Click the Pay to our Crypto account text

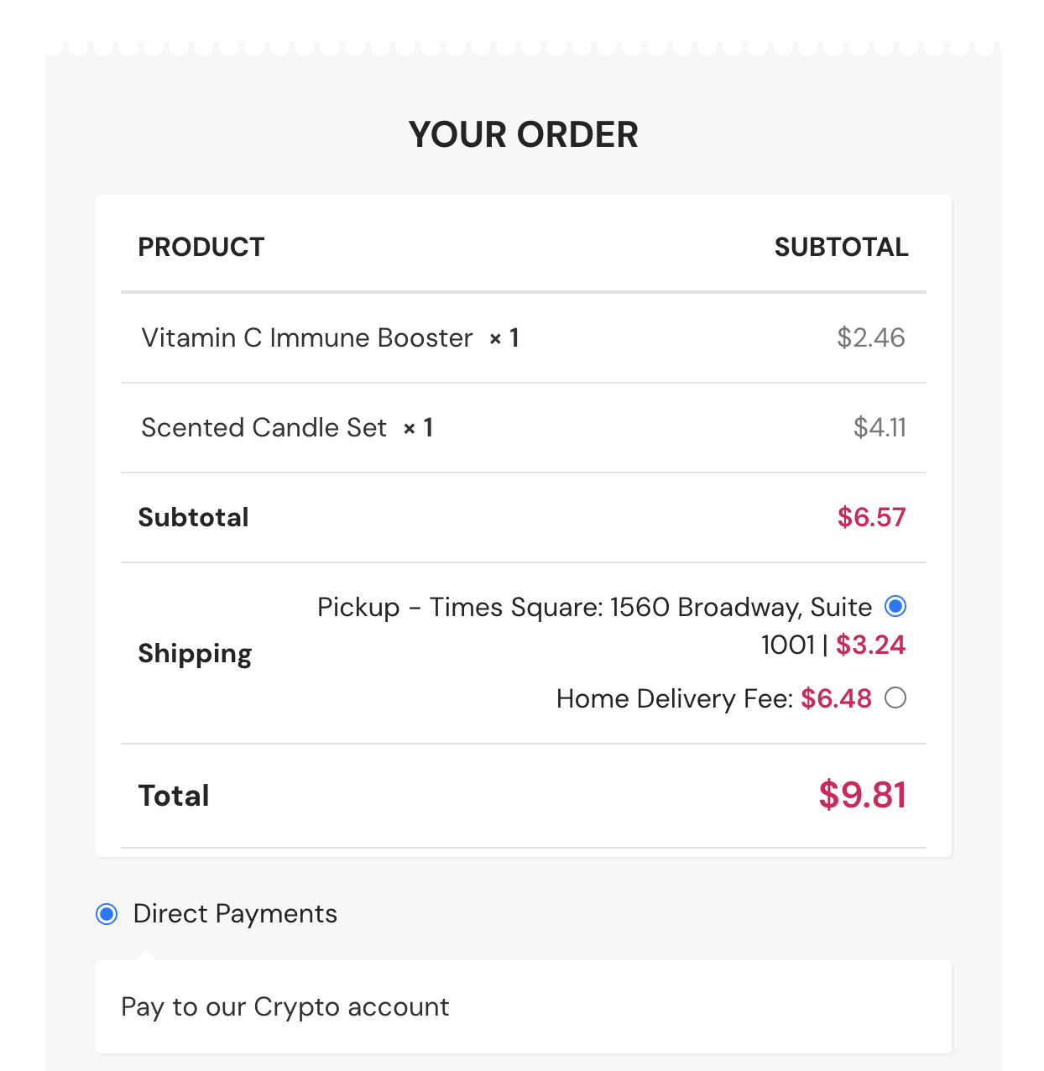(285, 1007)
